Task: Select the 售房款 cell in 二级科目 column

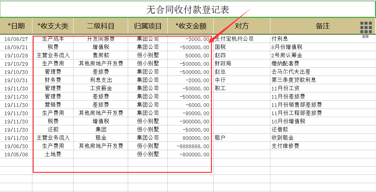Action: (101, 55)
